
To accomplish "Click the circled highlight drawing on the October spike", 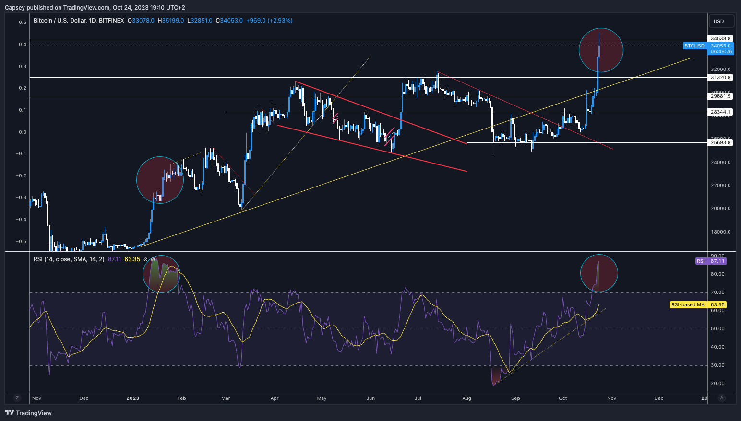I will coord(601,50).
